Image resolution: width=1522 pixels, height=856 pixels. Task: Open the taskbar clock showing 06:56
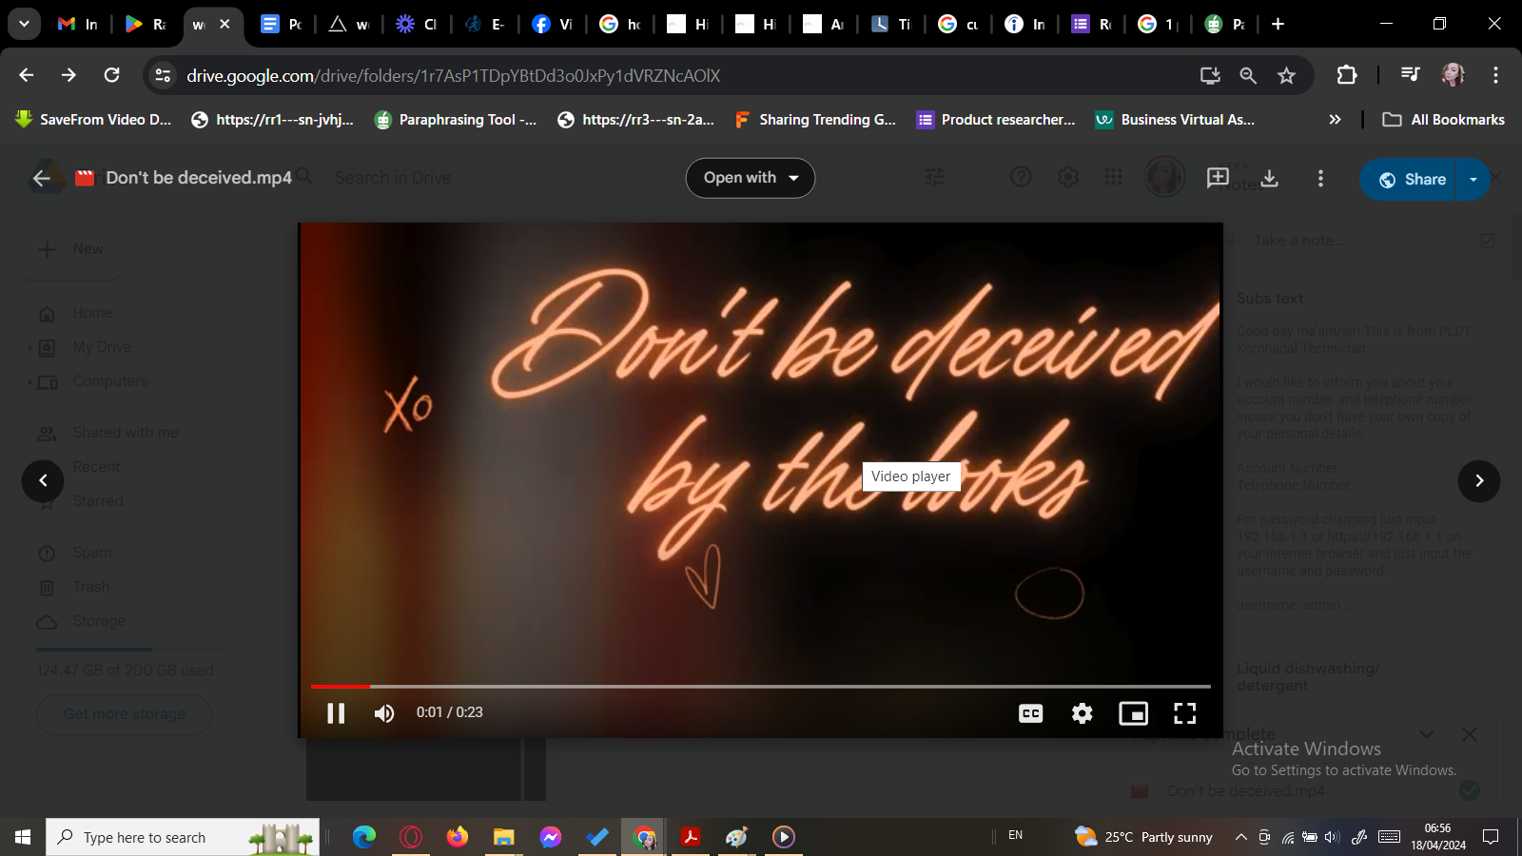click(1437, 837)
